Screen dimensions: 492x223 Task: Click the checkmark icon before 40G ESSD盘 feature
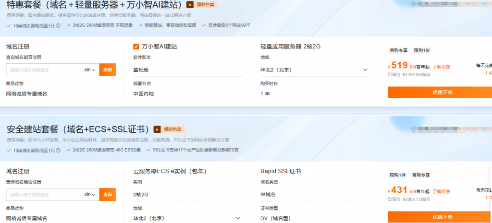(x=69, y=150)
